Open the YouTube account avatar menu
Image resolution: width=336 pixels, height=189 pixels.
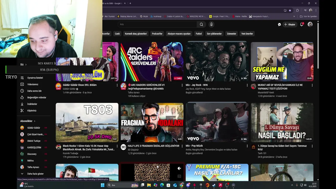(310, 24)
